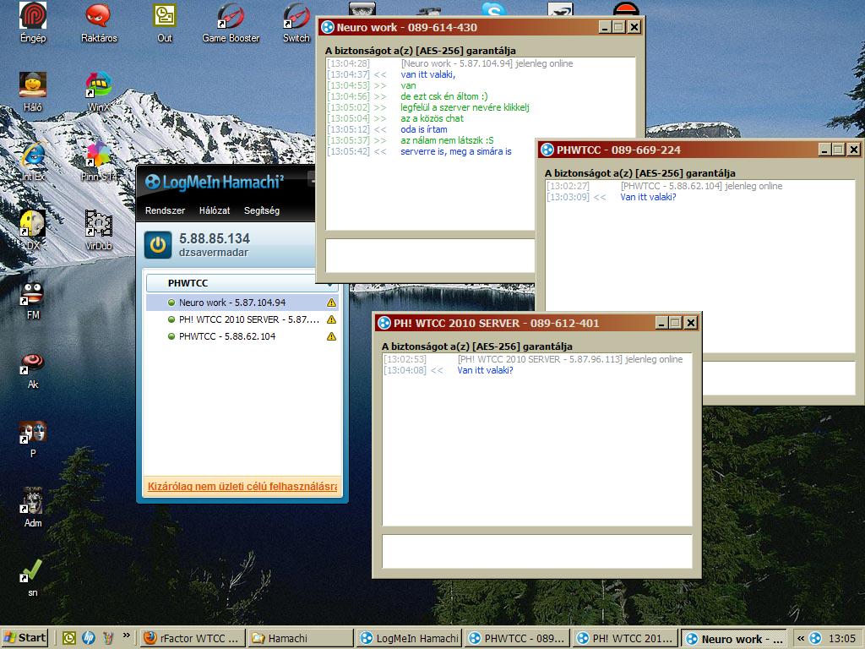Expand hidden system tray icons
Viewport: 865px width, 649px height.
(800, 639)
